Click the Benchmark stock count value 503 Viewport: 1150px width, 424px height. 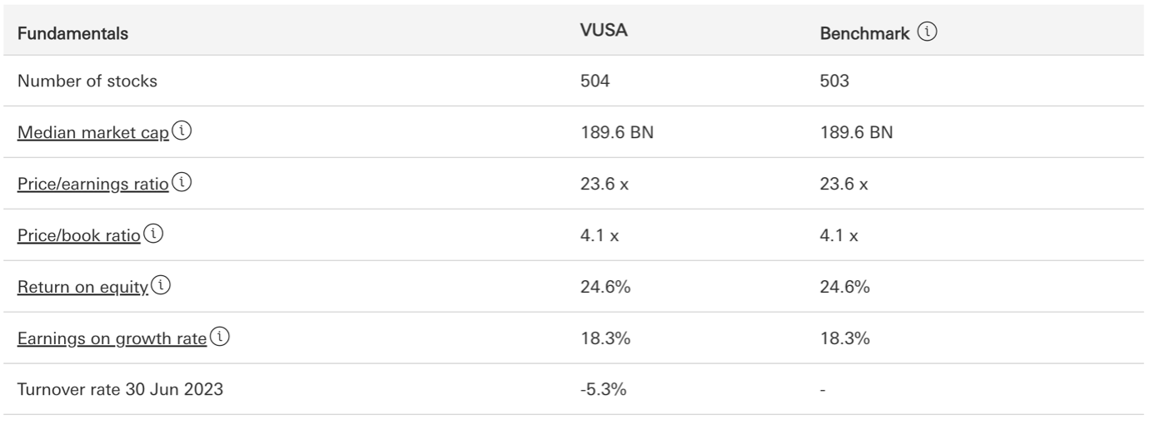point(834,81)
